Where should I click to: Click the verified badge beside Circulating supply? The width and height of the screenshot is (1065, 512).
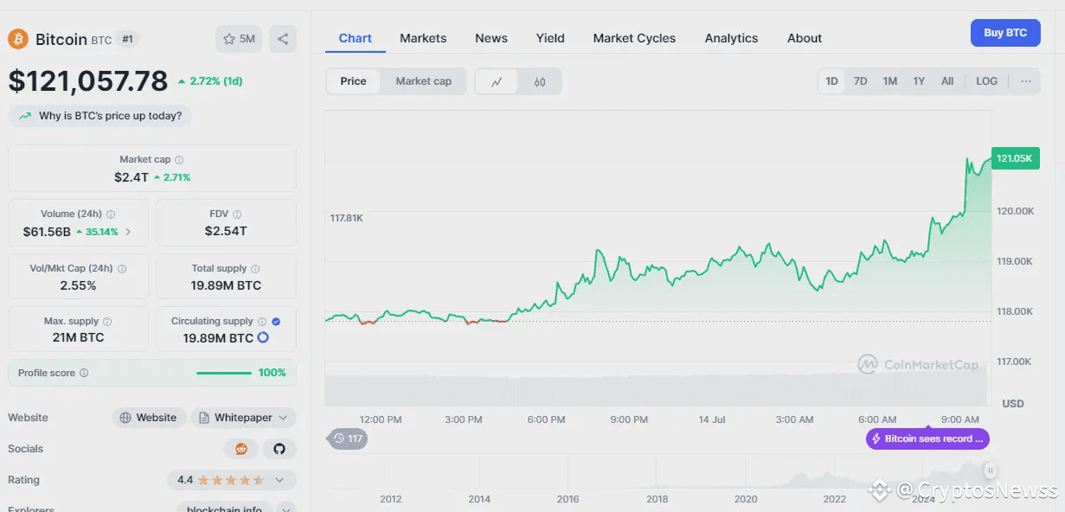(x=276, y=322)
